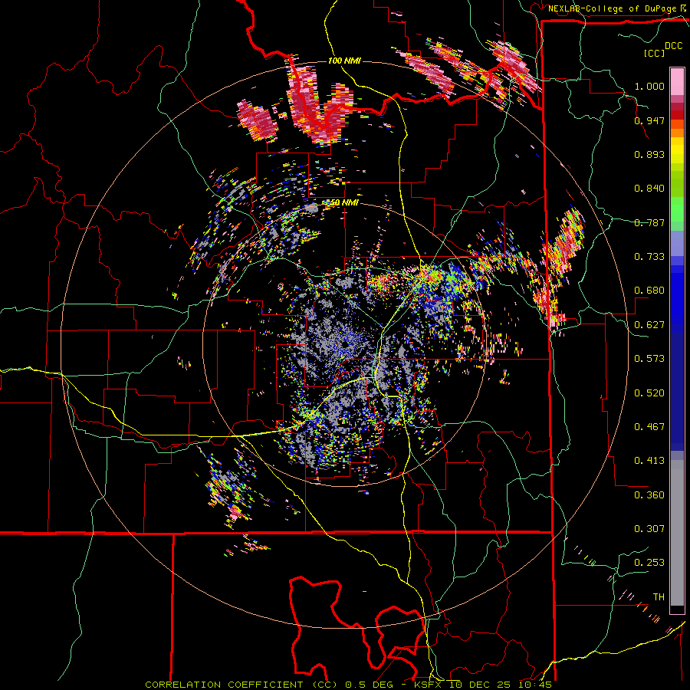The height and width of the screenshot is (690, 690).
Task: Click the DCC product label
Action: coord(673,46)
